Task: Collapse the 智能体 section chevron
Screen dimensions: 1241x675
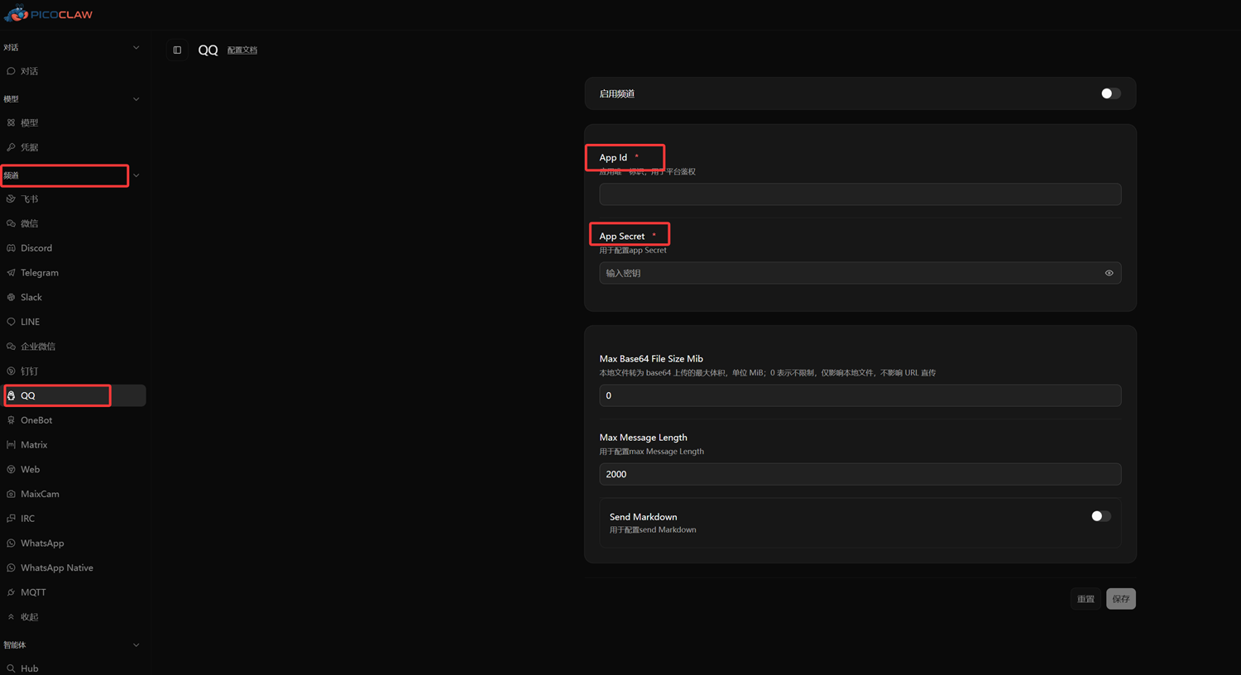Action: click(137, 645)
